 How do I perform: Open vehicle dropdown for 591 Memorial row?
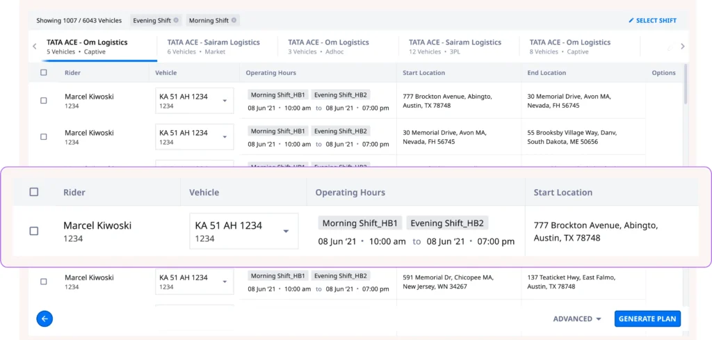click(x=225, y=282)
